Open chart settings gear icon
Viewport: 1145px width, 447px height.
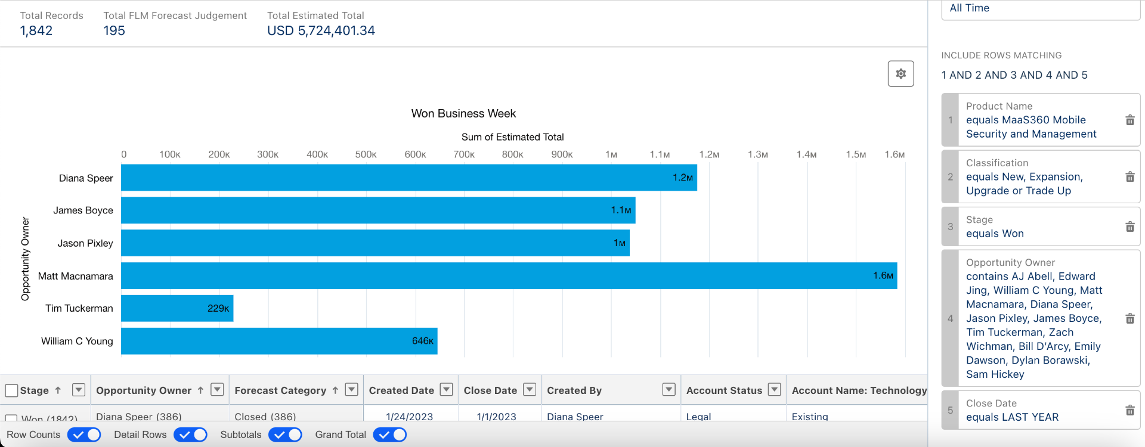coord(900,74)
